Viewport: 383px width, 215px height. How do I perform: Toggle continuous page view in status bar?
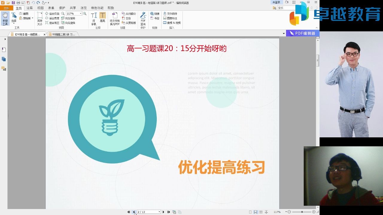point(256,212)
